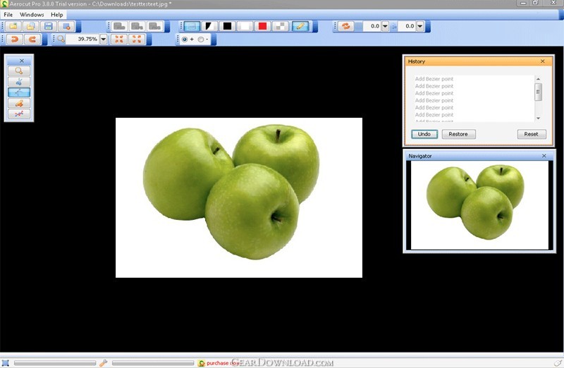Click the Undo button in History panel

click(x=424, y=134)
